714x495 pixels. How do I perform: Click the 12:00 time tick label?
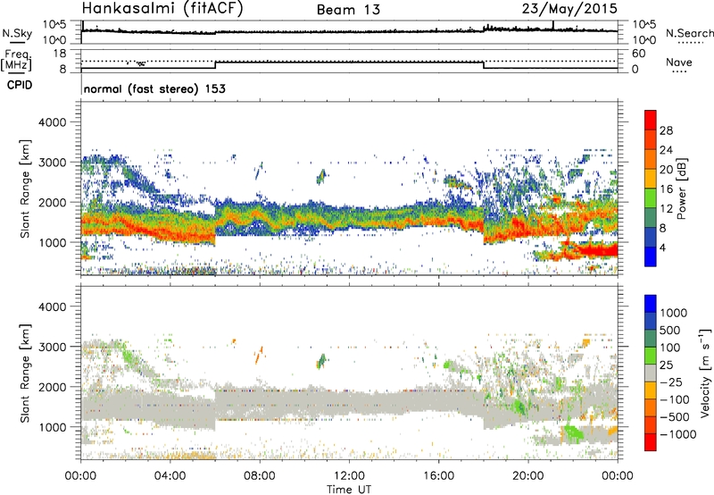pos(349,476)
